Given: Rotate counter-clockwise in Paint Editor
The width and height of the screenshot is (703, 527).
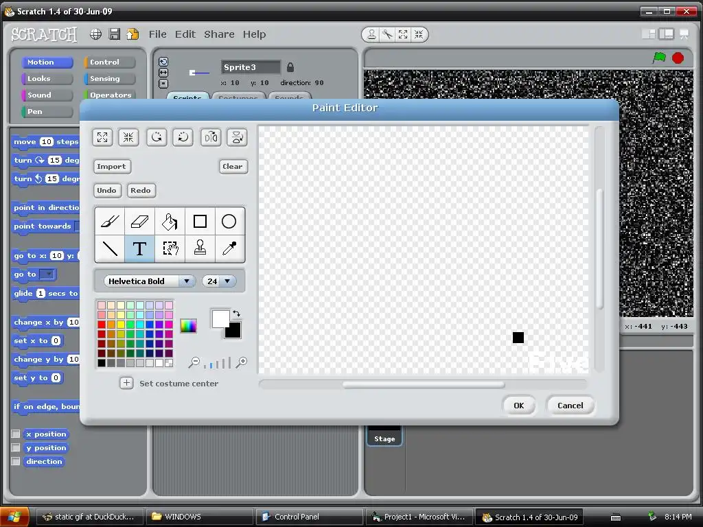Looking at the screenshot, I should point(157,137).
